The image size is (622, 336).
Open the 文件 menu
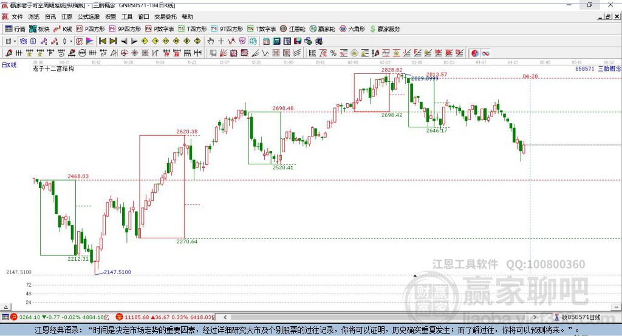(x=18, y=16)
